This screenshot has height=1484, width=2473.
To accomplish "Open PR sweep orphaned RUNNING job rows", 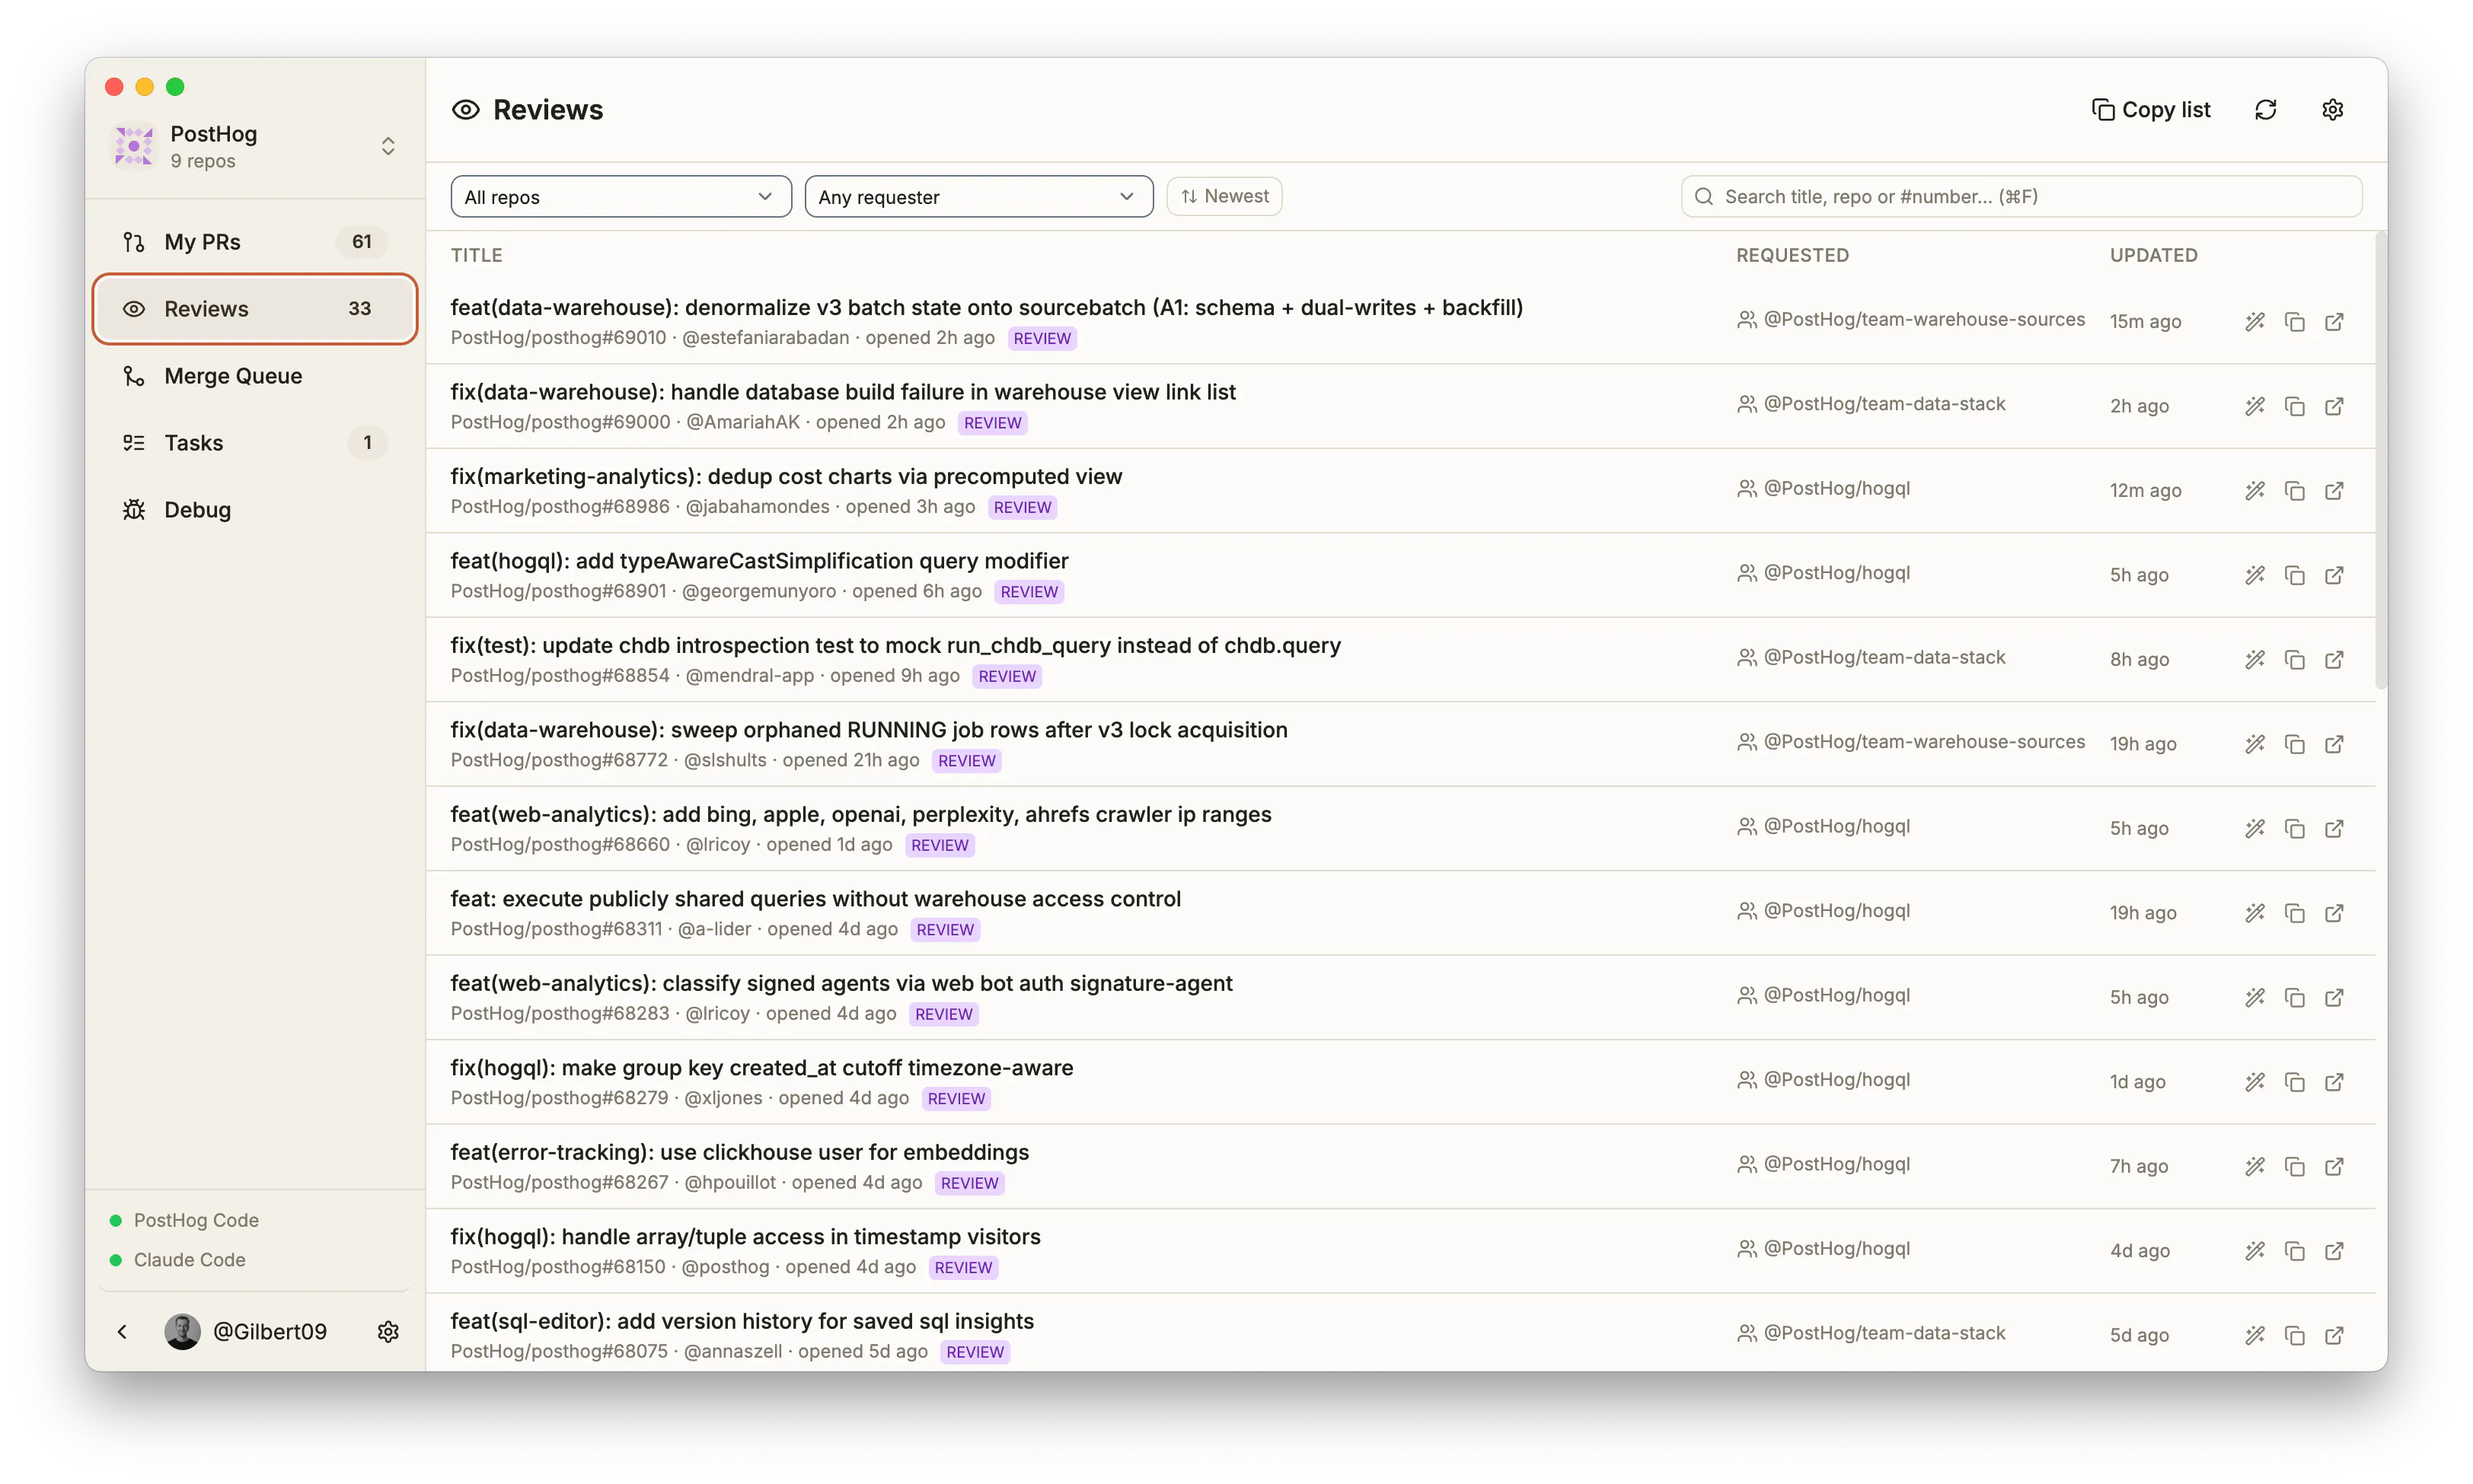I will point(868,730).
